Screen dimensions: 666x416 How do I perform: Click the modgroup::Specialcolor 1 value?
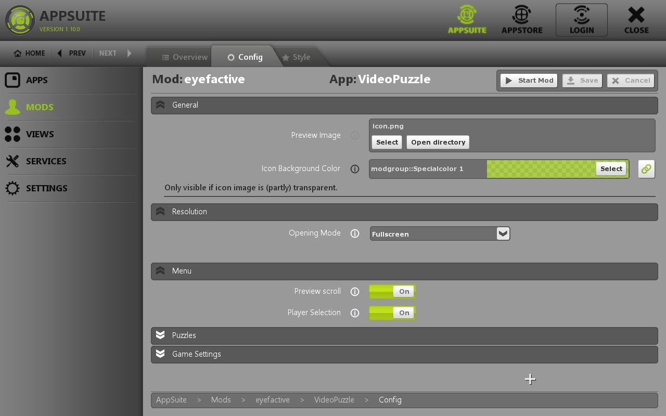417,169
